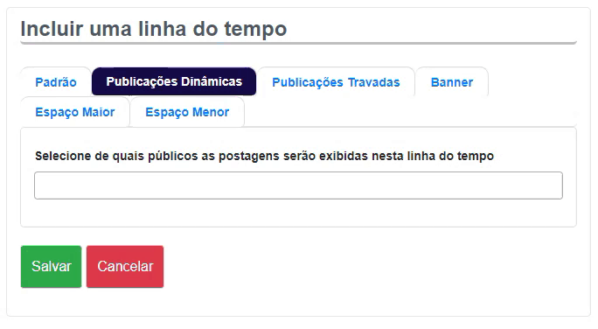Show the Banner timeline options tab

tap(451, 81)
